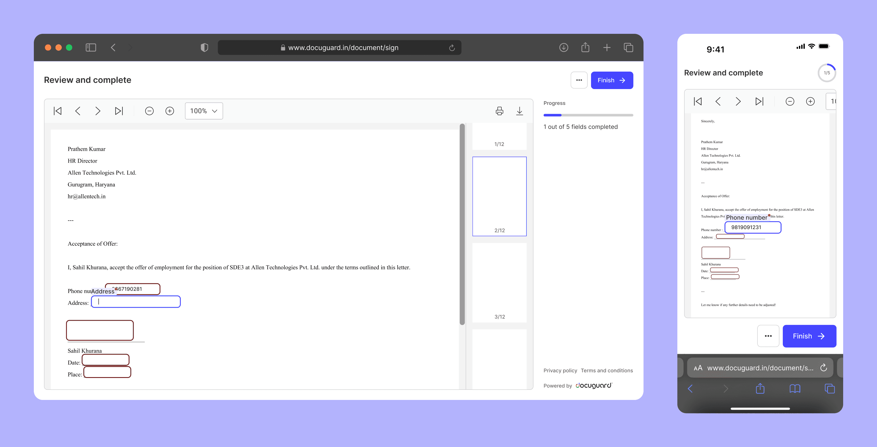Toggle the browser sidebar icon
The width and height of the screenshot is (877, 447).
pyautogui.click(x=91, y=47)
